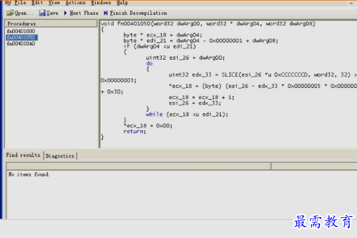This screenshot has width=357, height=238.
Task: Click the application icon in menu bar
Action: point(8,3)
